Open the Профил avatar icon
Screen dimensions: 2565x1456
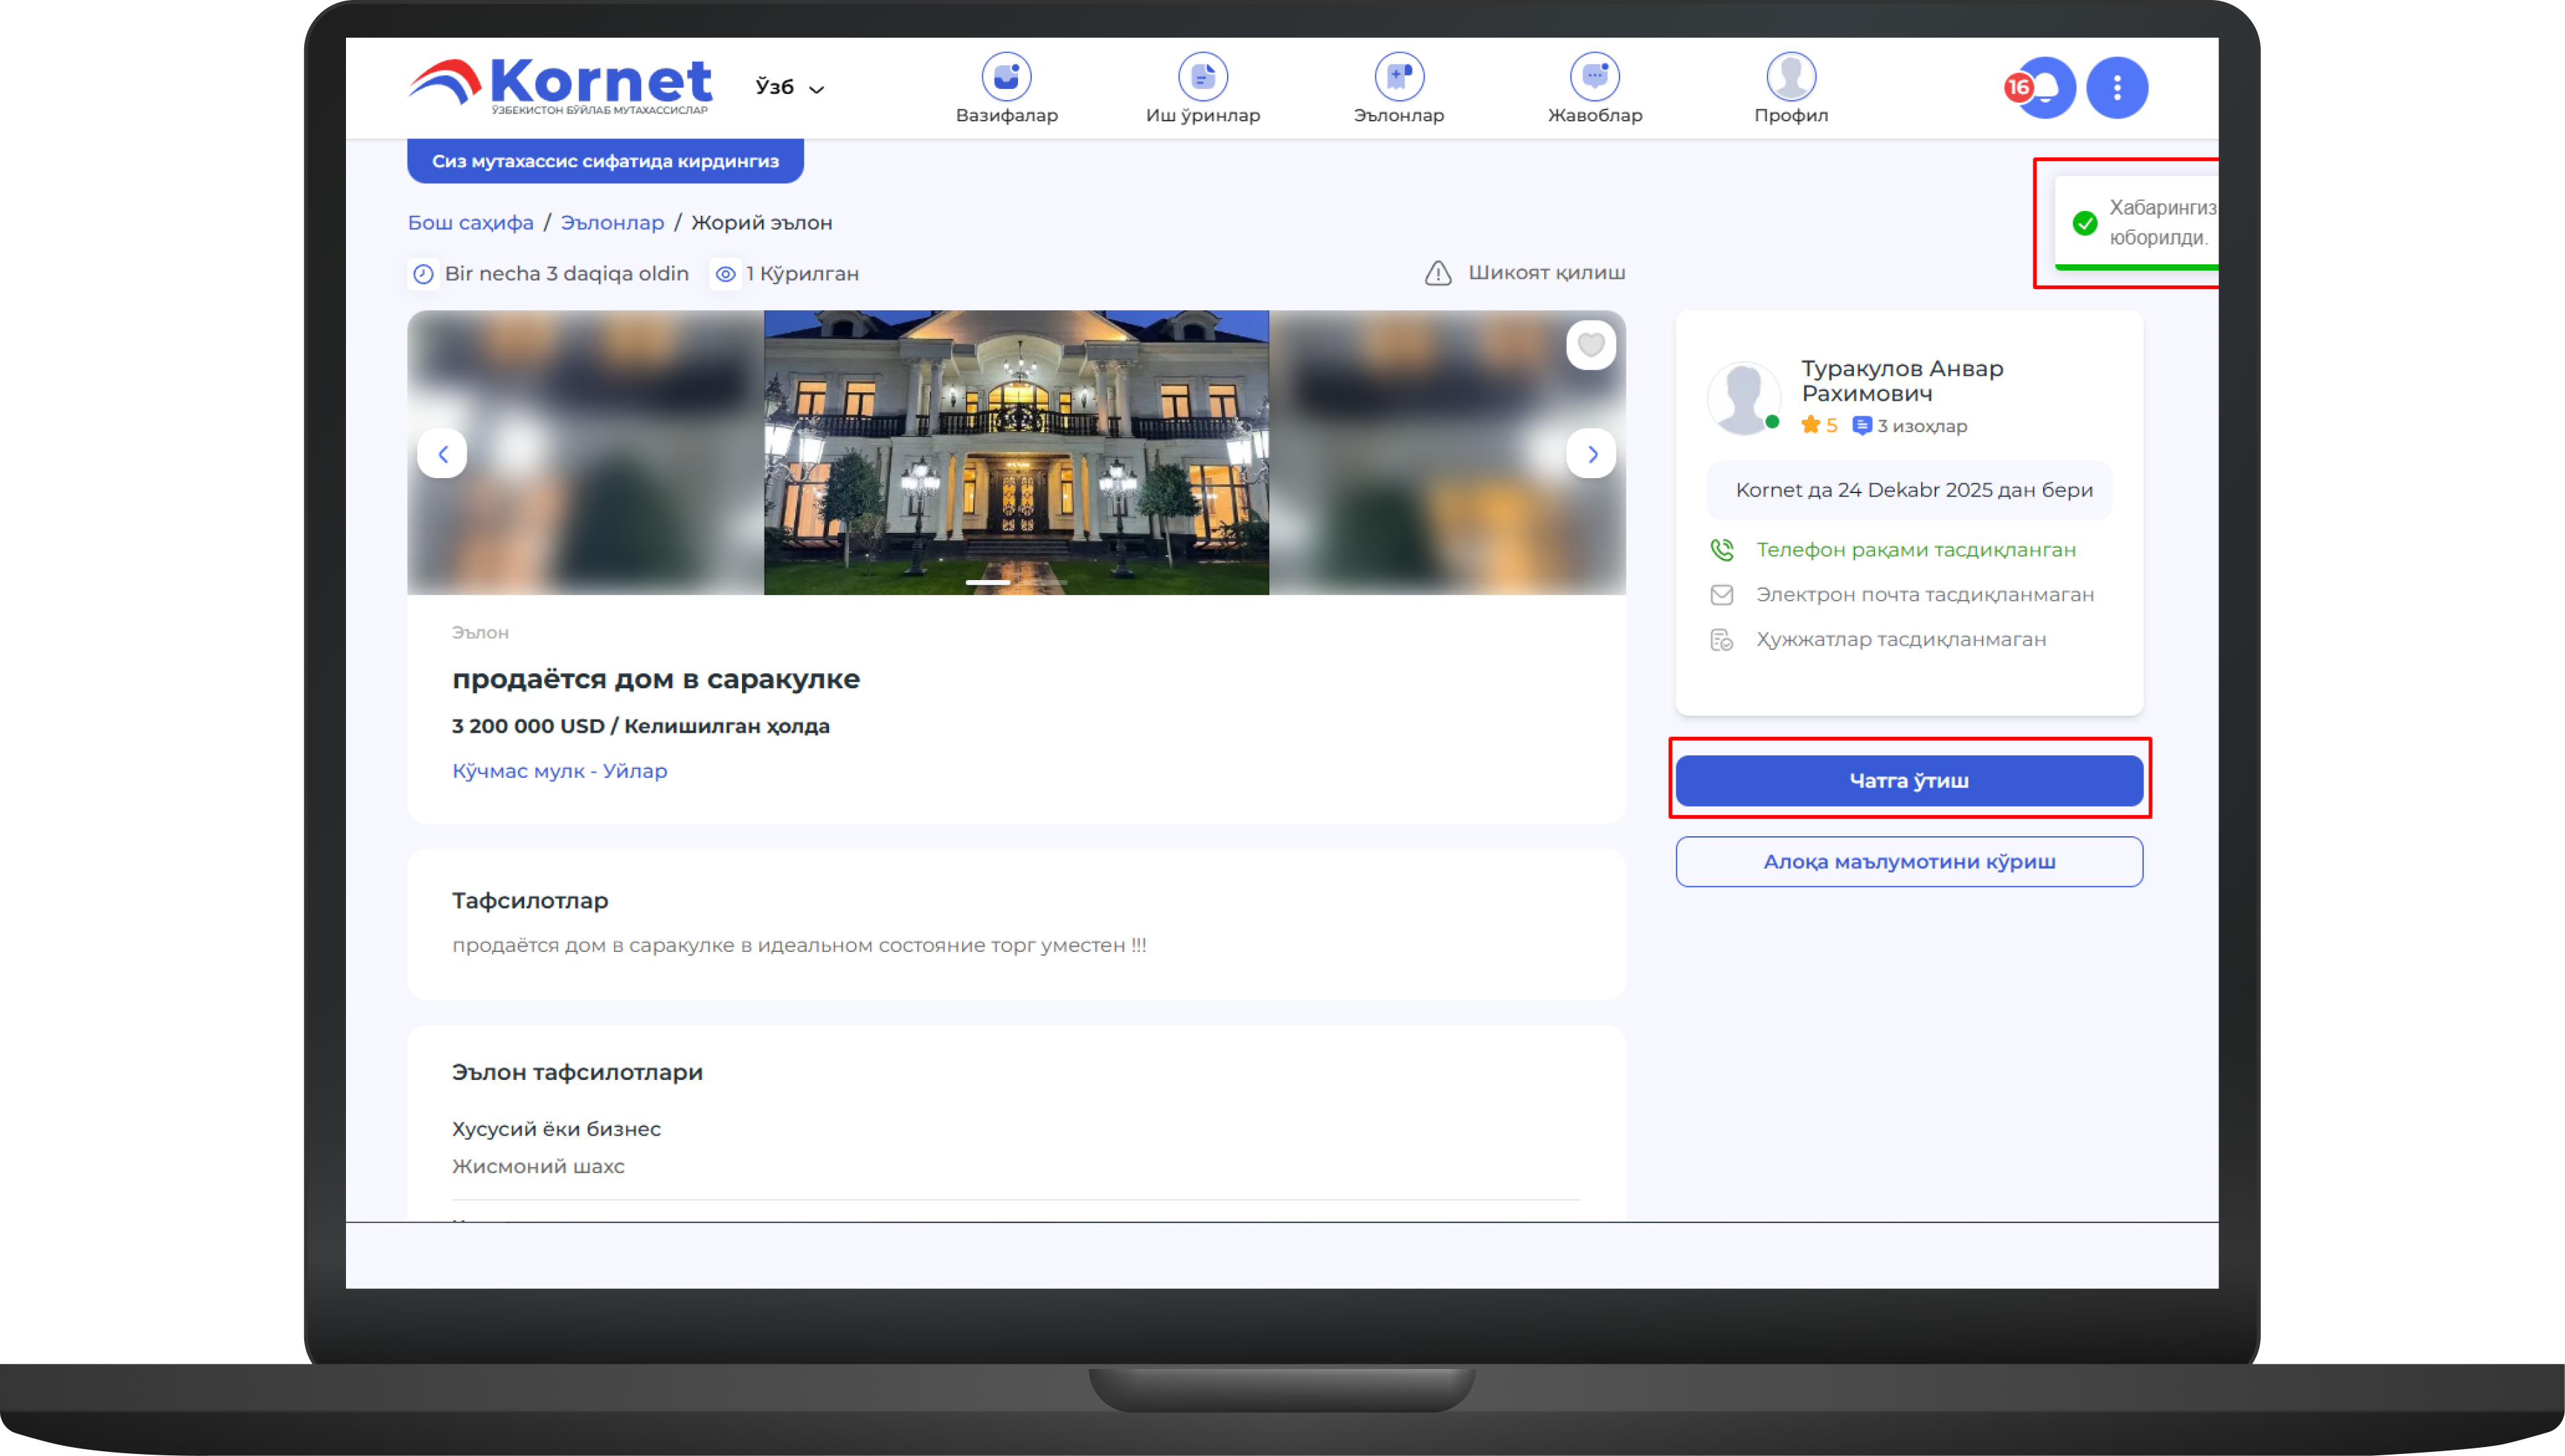point(1791,77)
